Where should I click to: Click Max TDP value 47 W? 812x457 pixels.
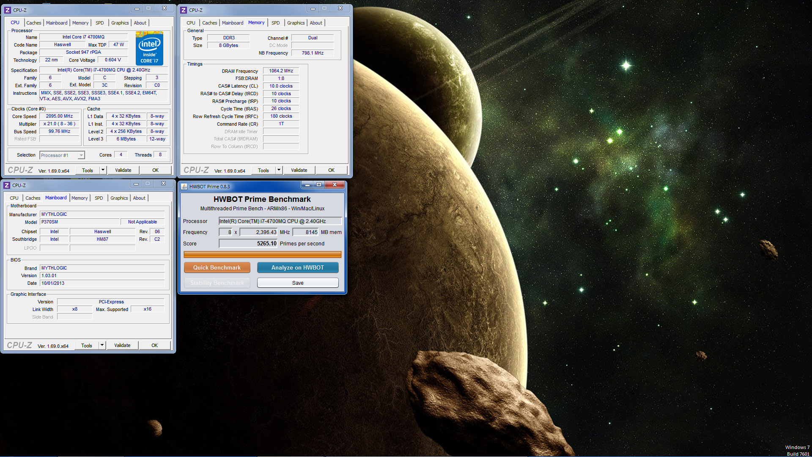tap(118, 44)
